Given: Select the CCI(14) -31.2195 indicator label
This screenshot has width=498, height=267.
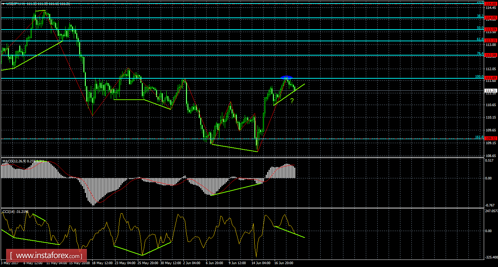Looking at the screenshot, I should (16, 212).
